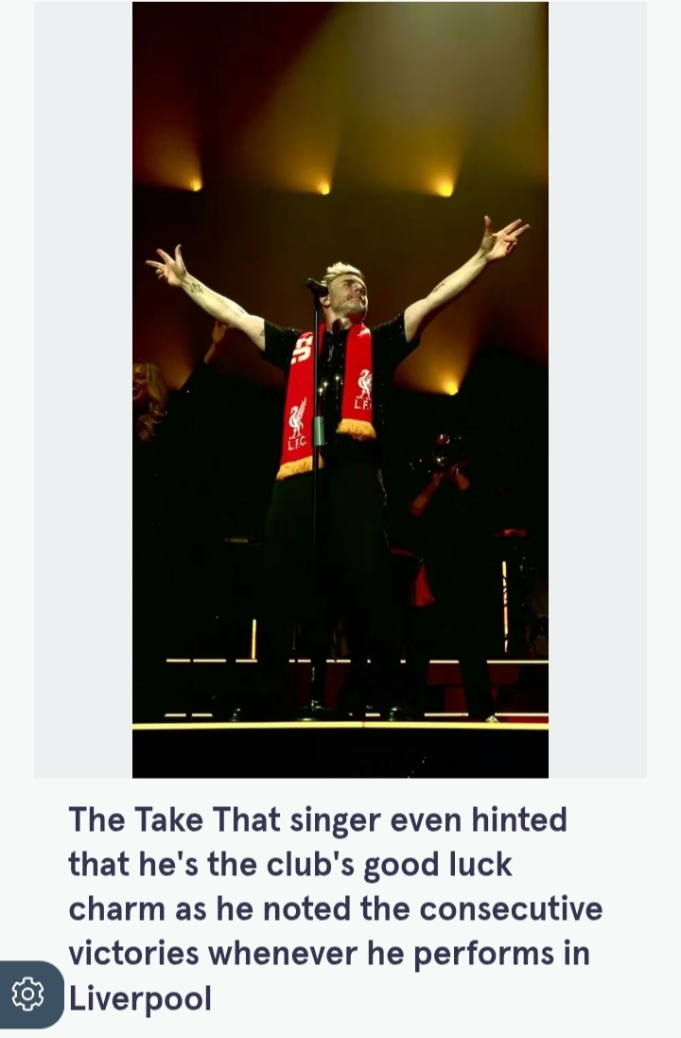The image size is (681, 1038).
Task: Click the red LFC scarf in photo
Action: [326, 397]
